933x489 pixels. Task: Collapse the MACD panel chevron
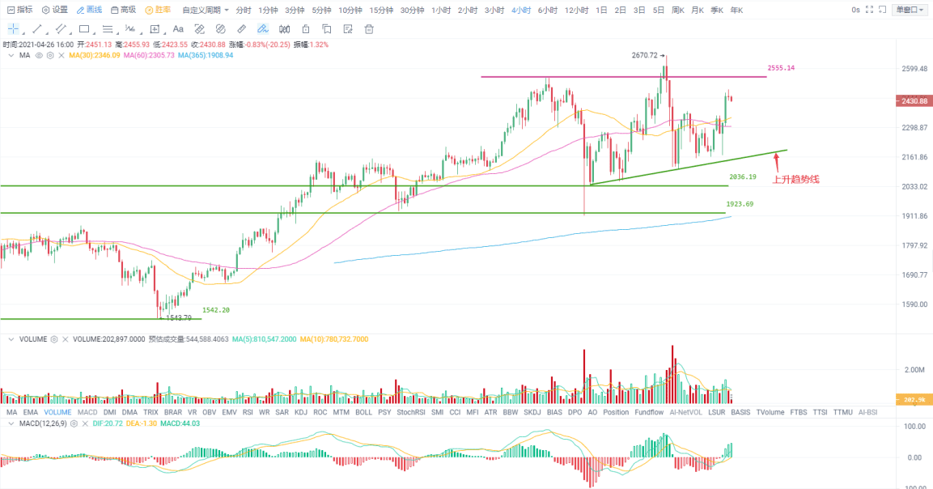pyautogui.click(x=11, y=423)
